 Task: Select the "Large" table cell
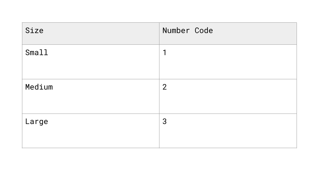click(x=90, y=131)
